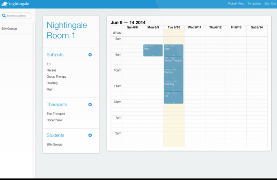Open Tuesday's Reading event
Viewport: 277px width, 180px height.
[174, 86]
